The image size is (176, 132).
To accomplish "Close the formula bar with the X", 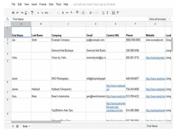I will [x=170, y=19].
